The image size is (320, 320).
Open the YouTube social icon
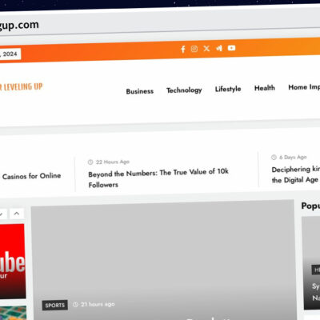[x=231, y=48]
